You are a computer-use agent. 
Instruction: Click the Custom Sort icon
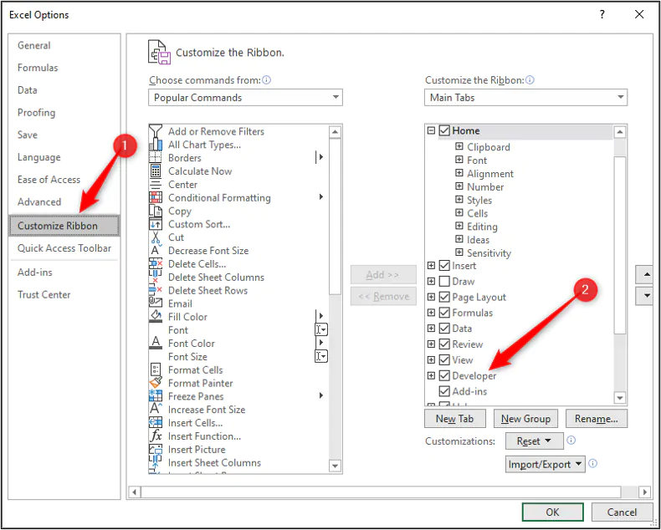click(x=156, y=224)
